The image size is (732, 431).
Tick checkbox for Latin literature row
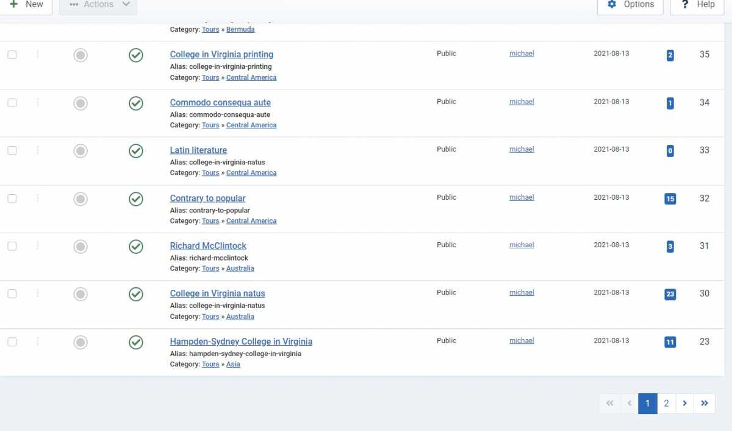[12, 150]
